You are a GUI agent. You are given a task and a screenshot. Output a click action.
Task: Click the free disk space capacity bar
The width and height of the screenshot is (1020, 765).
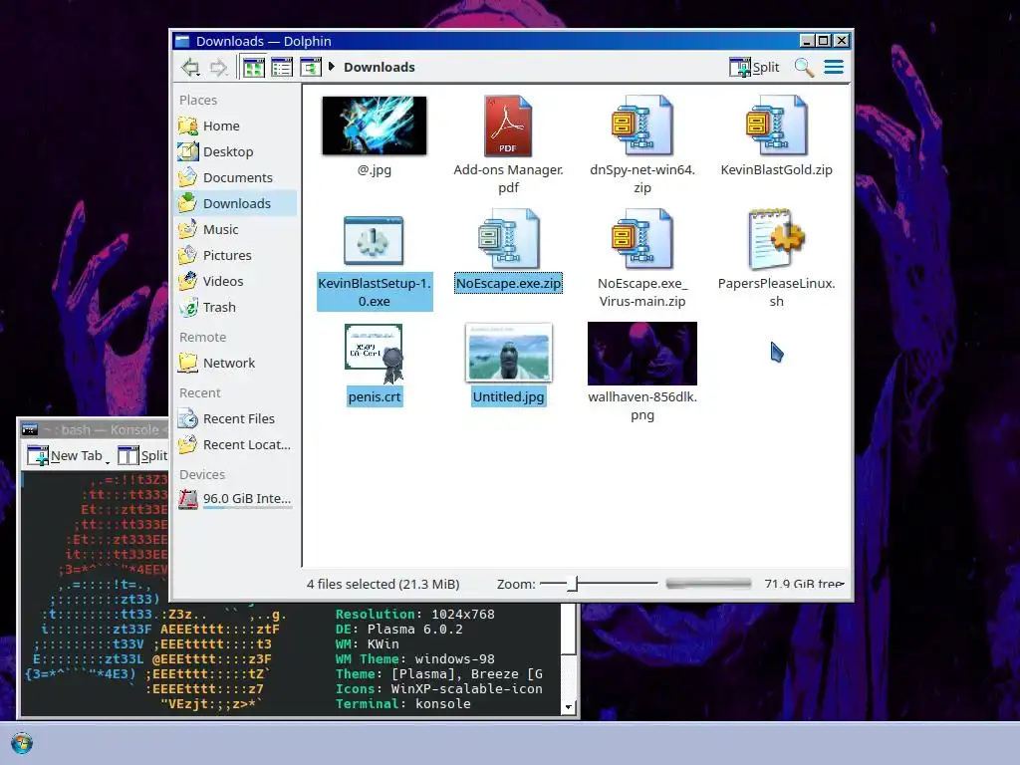pyautogui.click(x=708, y=584)
